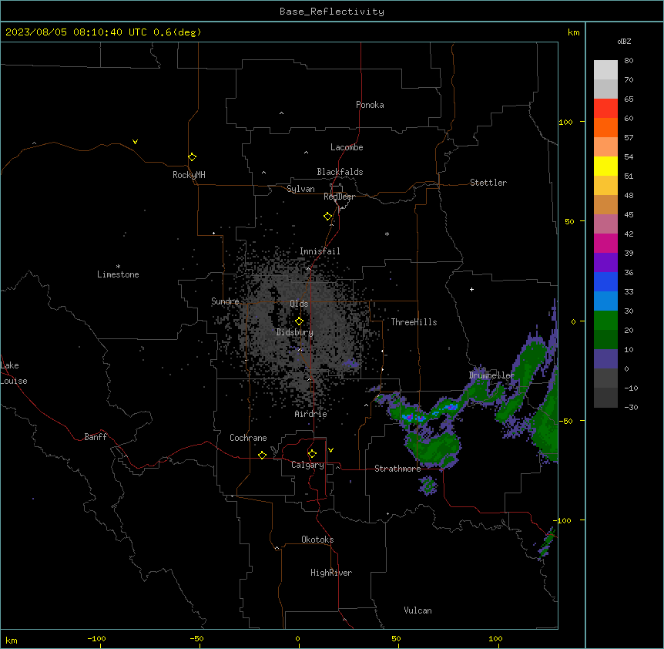Pick the bright yellow swatch in dBZ legend
The image size is (664, 649).
[x=605, y=166]
